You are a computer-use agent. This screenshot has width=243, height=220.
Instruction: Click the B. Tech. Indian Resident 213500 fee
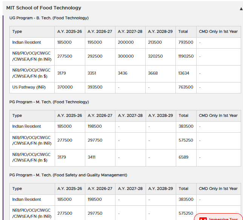(155, 43)
